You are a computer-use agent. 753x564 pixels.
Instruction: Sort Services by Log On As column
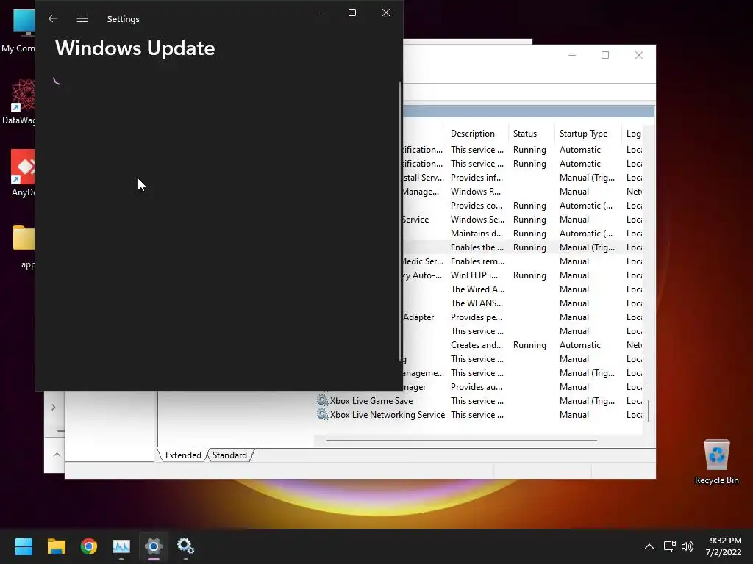pos(633,134)
